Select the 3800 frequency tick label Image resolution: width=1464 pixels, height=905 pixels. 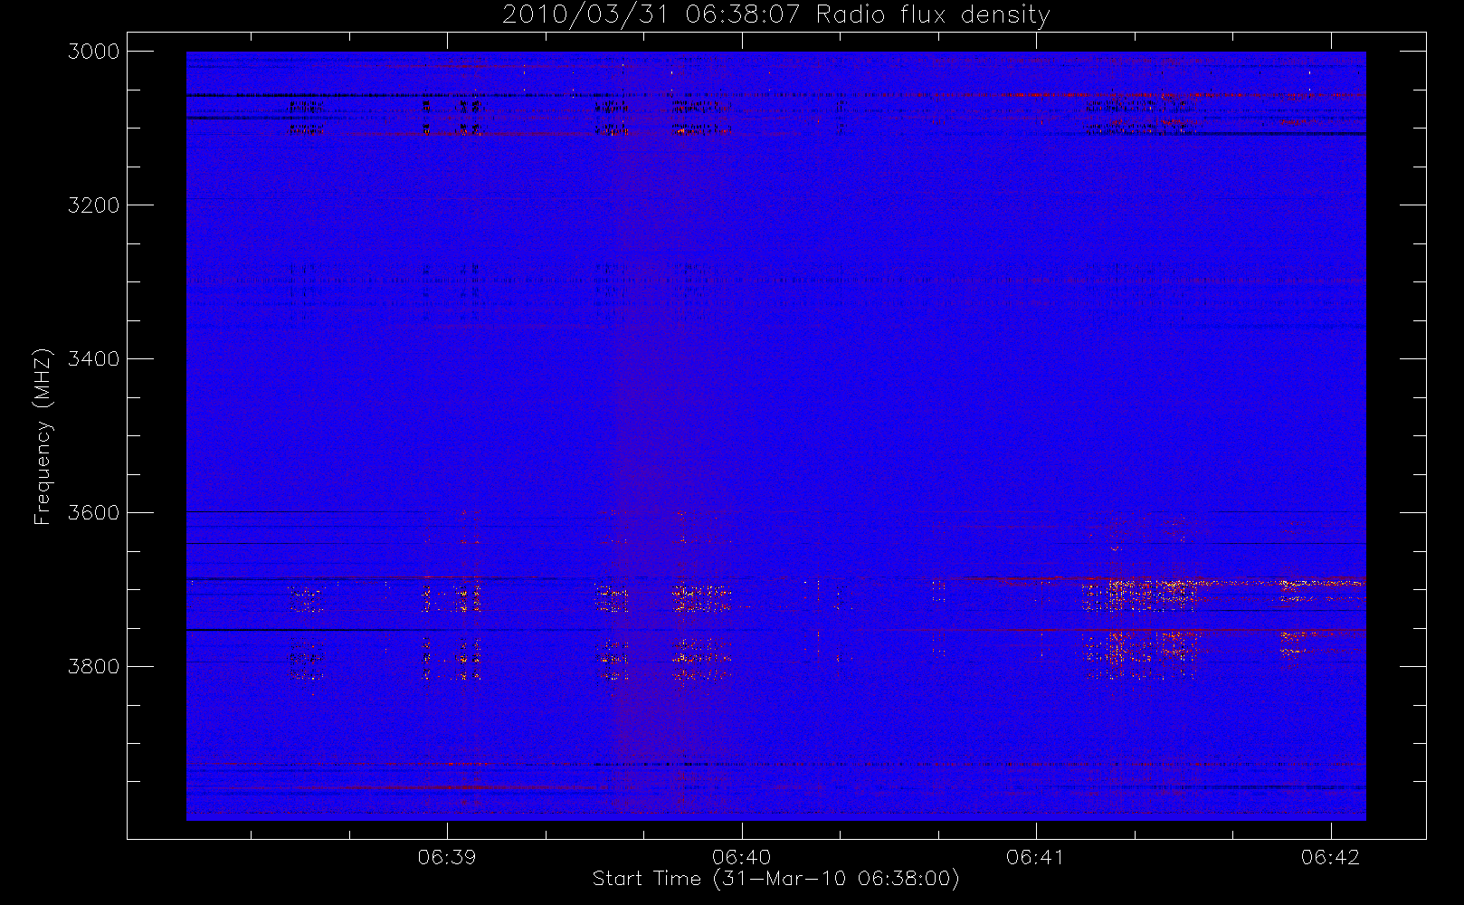click(94, 667)
